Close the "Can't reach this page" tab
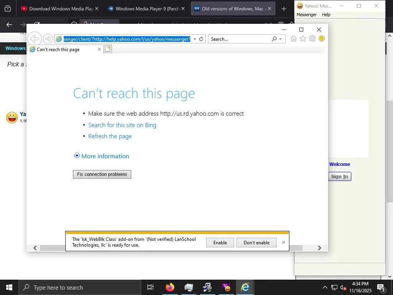Screen dimensions: 393x295 tap(99, 49)
